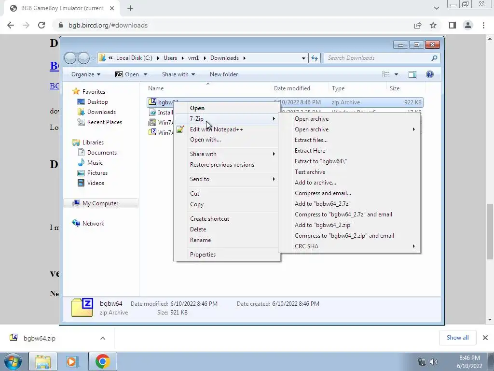494x371 pixels.
Task: Click Chrome icon in taskbar
Action: point(102,361)
